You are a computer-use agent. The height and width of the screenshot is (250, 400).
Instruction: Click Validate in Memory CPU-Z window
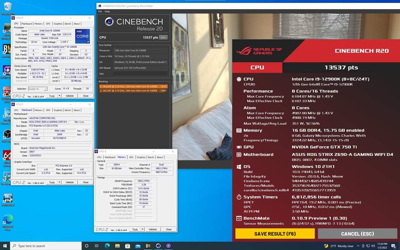[x=153, y=229]
